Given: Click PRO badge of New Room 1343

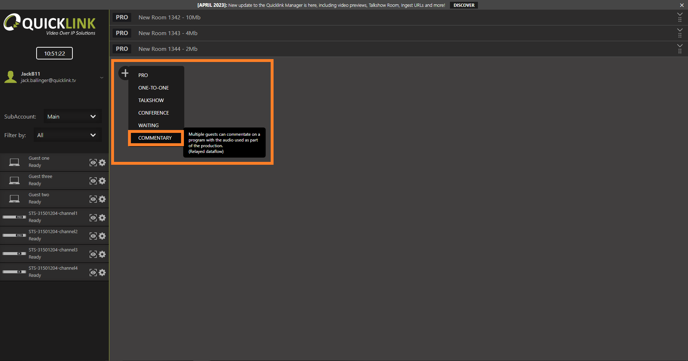Looking at the screenshot, I should coord(122,33).
